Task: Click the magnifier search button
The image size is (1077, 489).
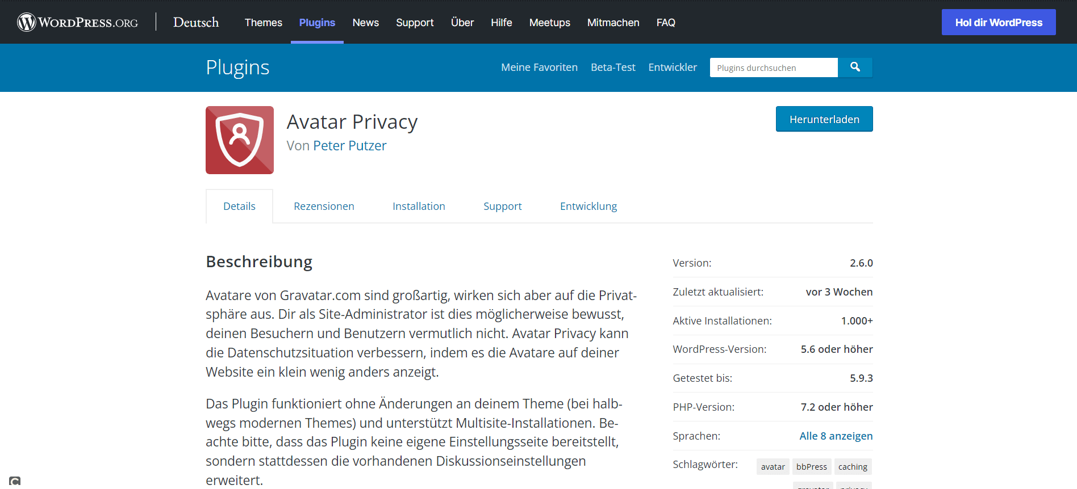Action: point(855,68)
